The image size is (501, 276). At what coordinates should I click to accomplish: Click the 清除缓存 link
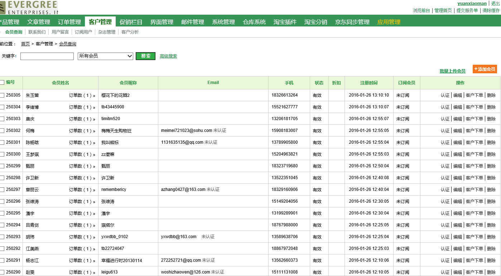pos(491,11)
